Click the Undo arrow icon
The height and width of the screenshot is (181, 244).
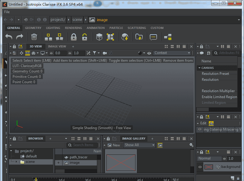[x=8, y=37]
